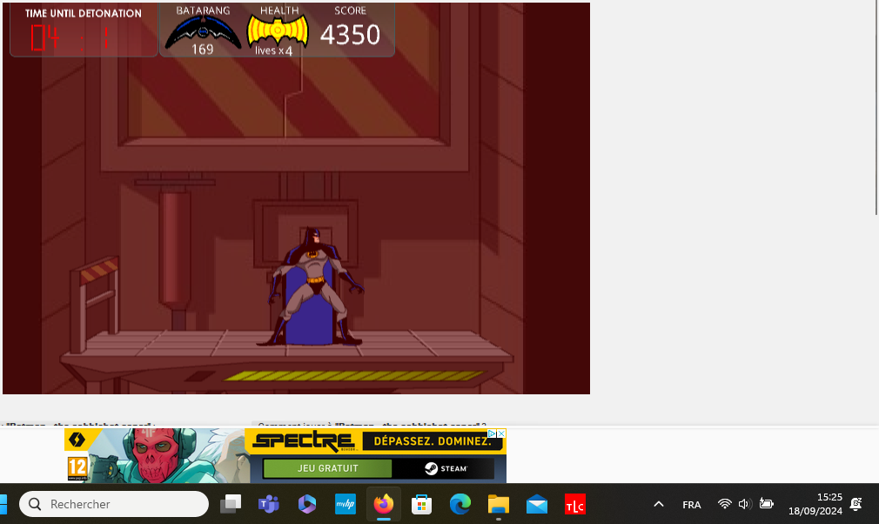This screenshot has width=879, height=524.
Task: Open Firefox from the taskbar
Action: coord(383,504)
